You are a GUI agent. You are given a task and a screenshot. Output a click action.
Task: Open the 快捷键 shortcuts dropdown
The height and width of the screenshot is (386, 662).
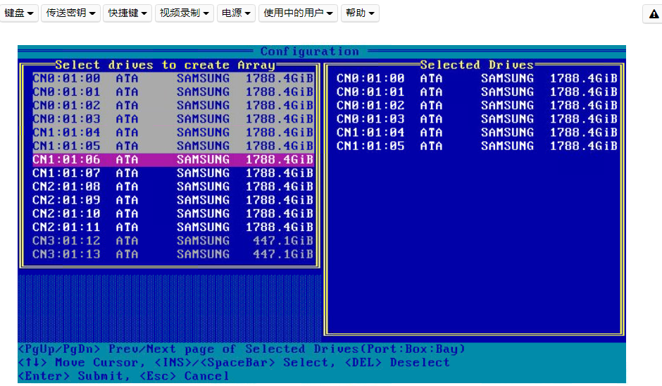tap(127, 13)
